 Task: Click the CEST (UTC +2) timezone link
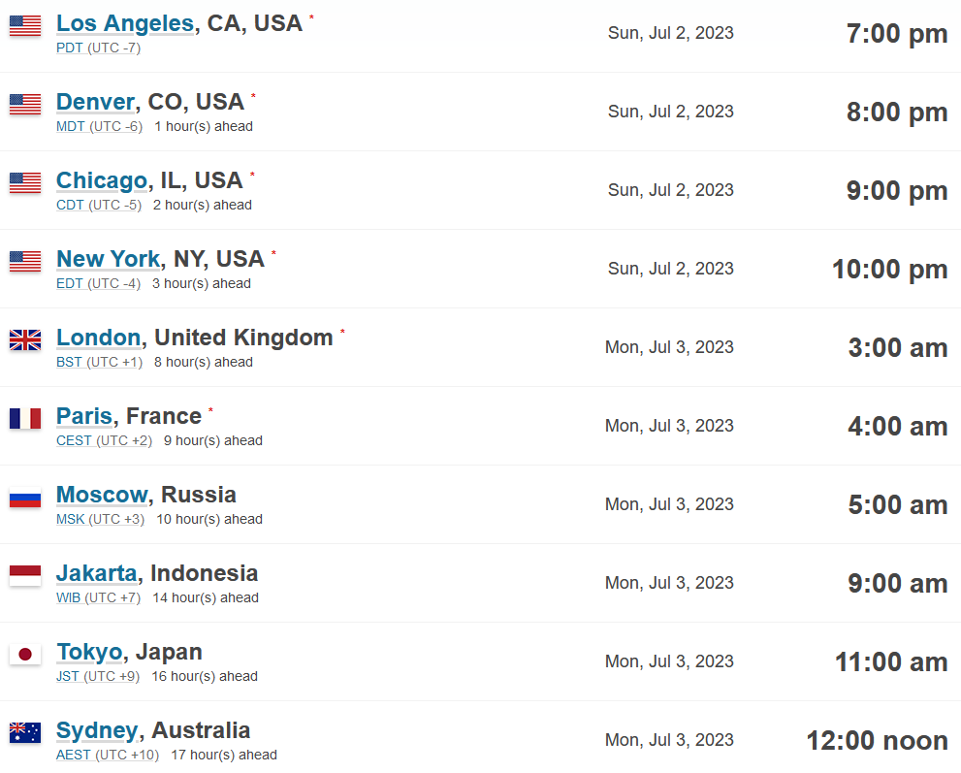(104, 440)
